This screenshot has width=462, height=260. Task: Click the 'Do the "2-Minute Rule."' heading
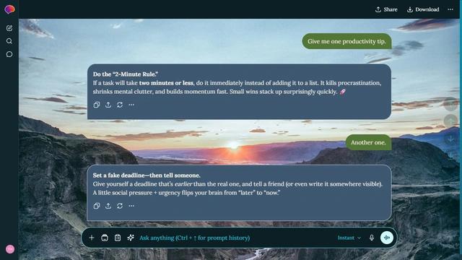coord(126,74)
